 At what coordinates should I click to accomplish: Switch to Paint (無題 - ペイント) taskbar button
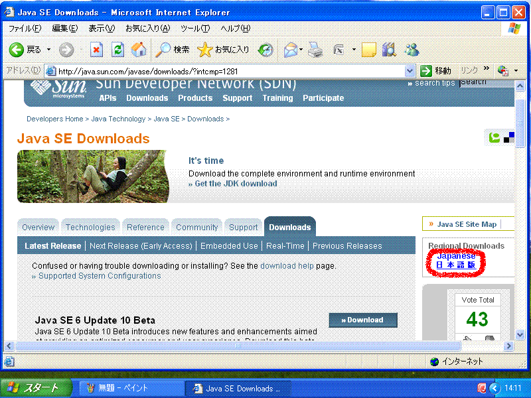pyautogui.click(x=131, y=388)
